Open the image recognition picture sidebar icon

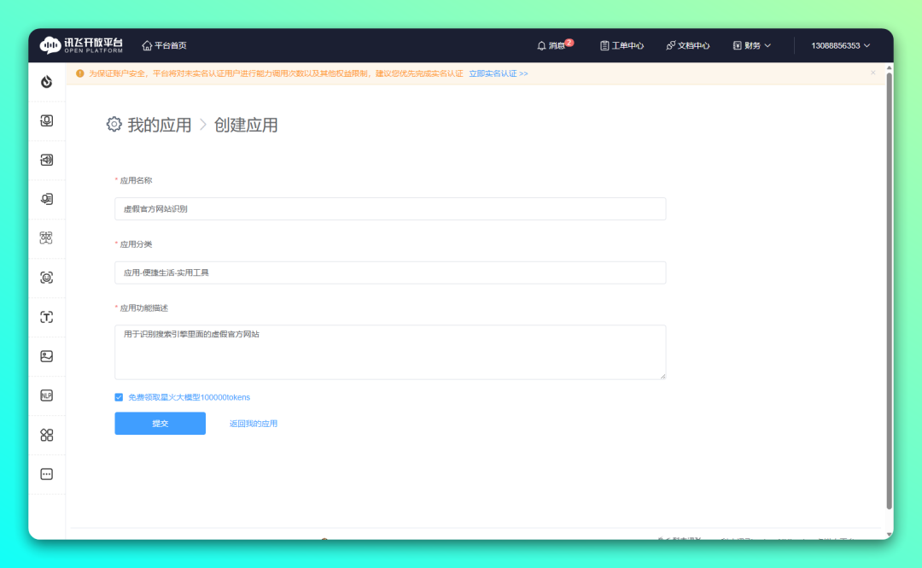coord(46,356)
